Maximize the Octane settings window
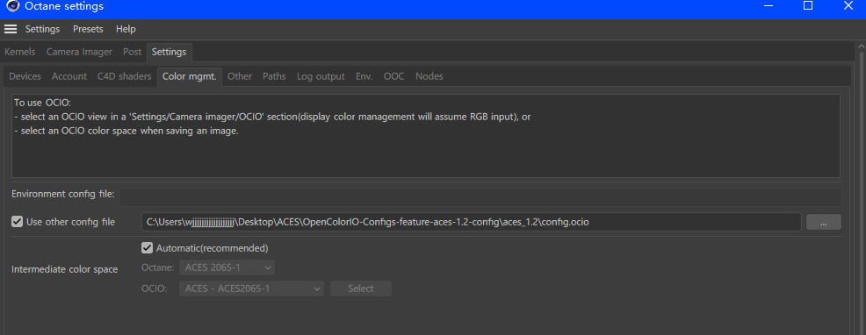This screenshot has height=335, width=866. tap(807, 5)
